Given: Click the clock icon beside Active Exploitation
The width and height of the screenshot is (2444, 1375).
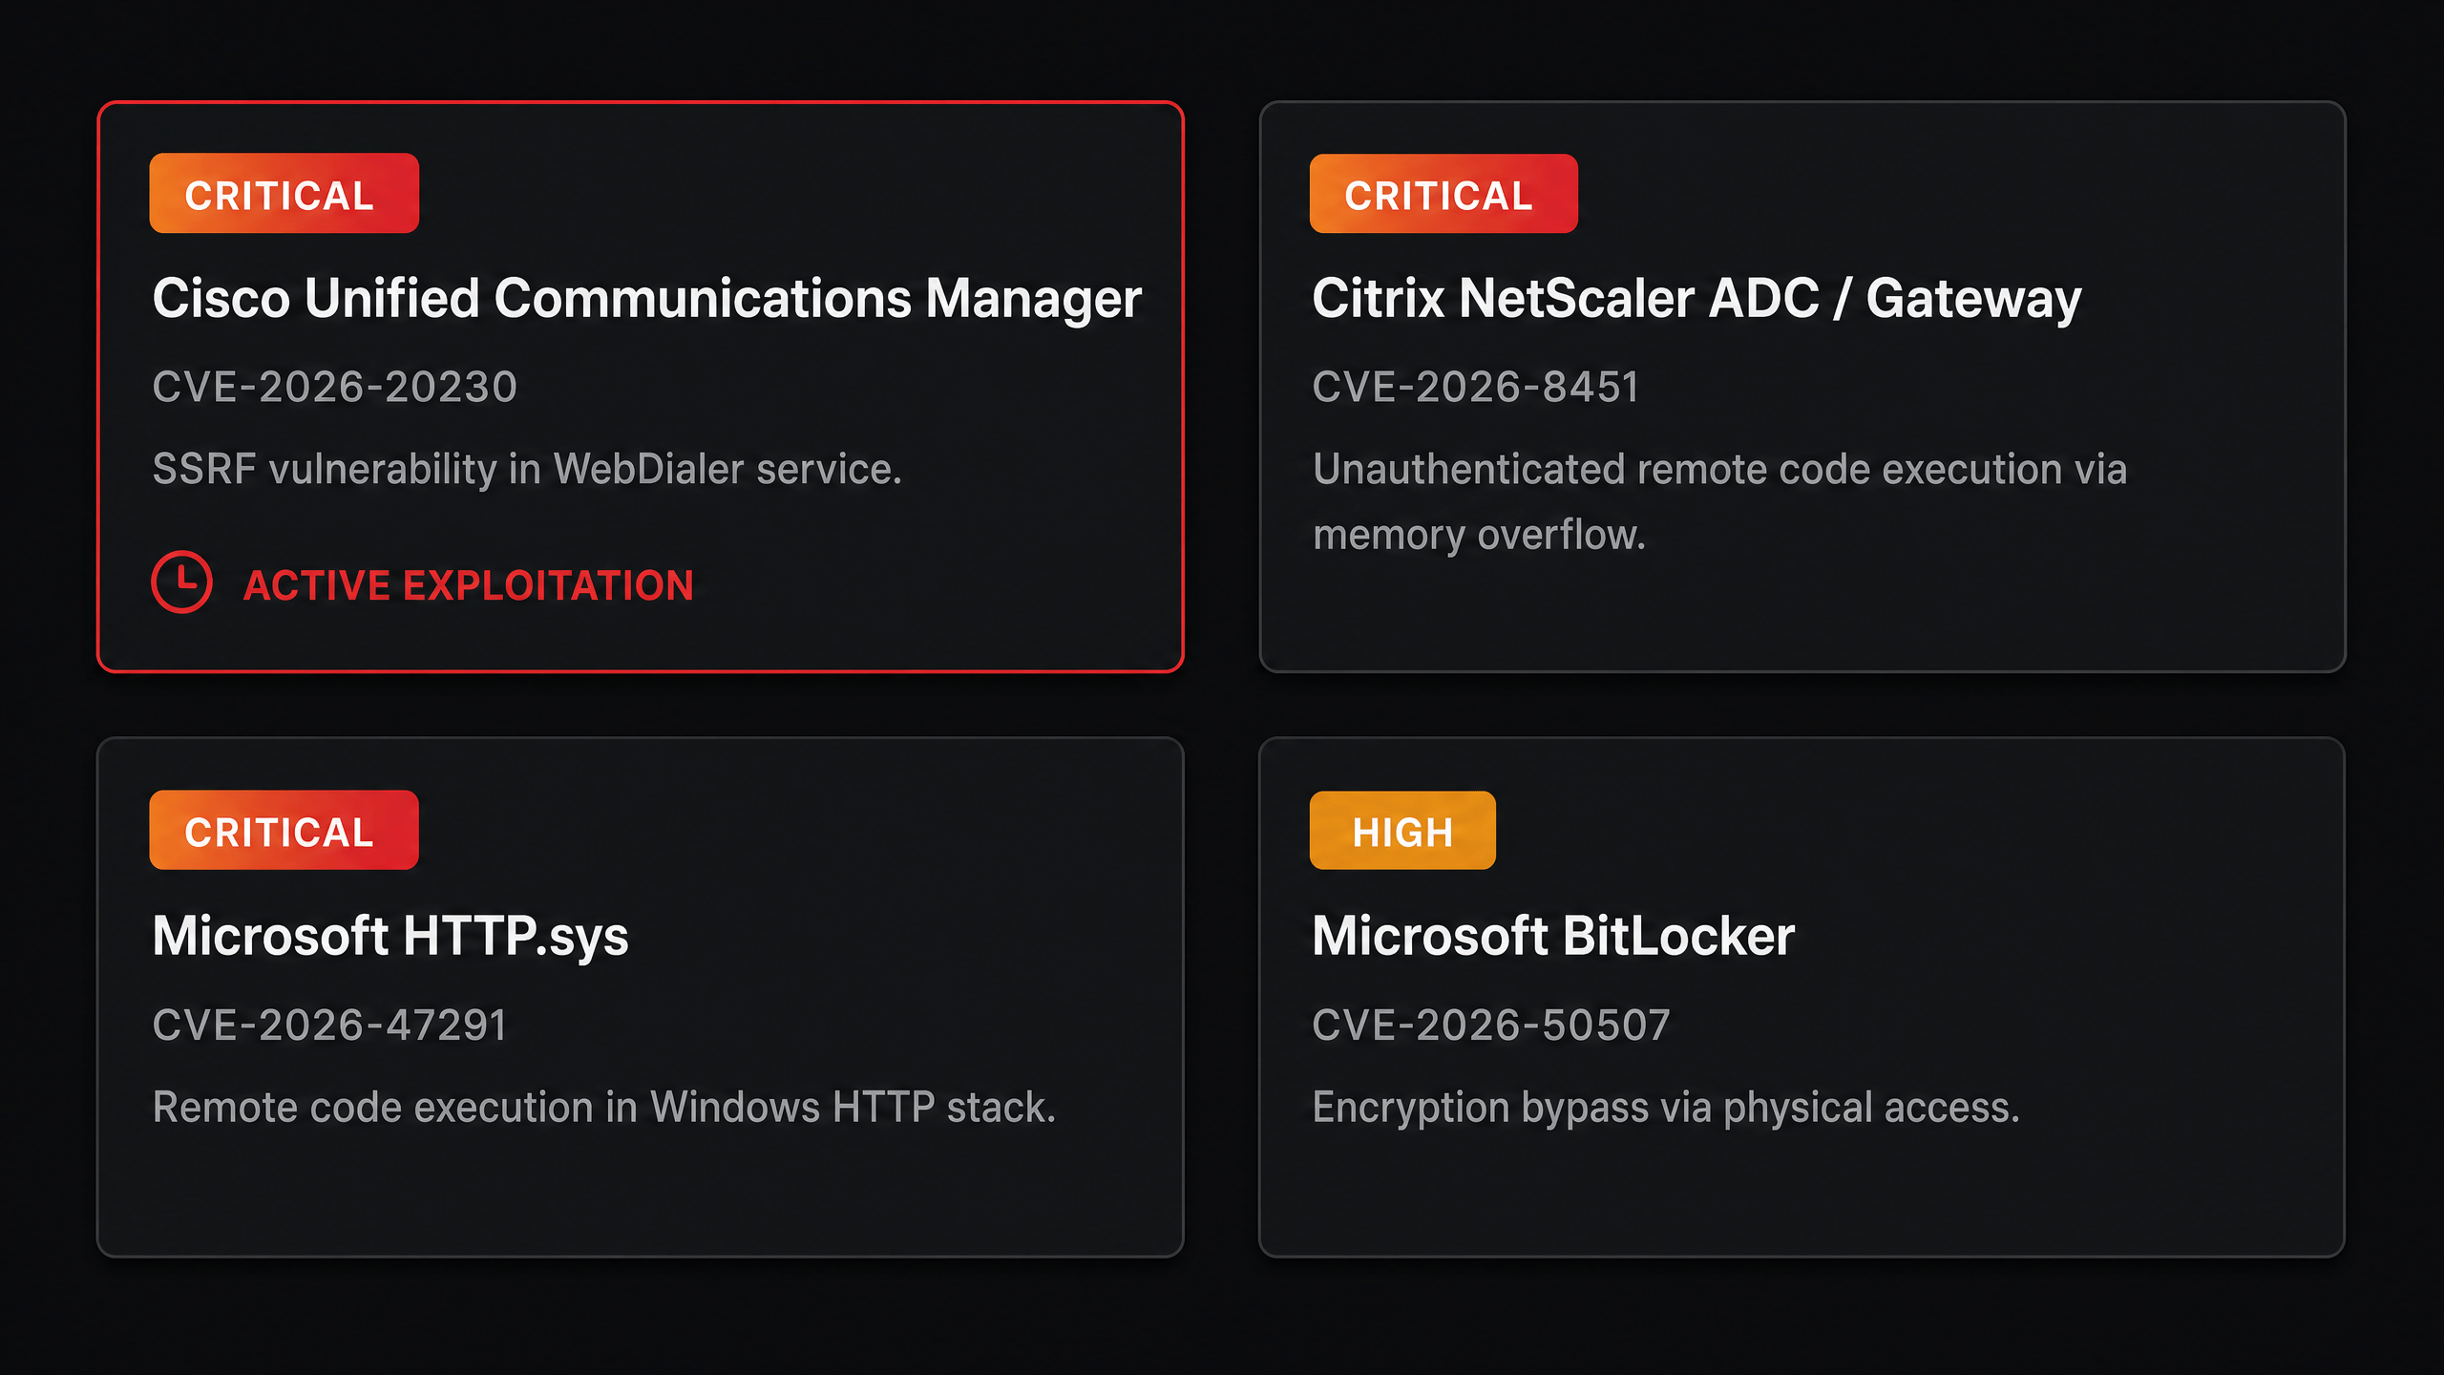Looking at the screenshot, I should (181, 582).
